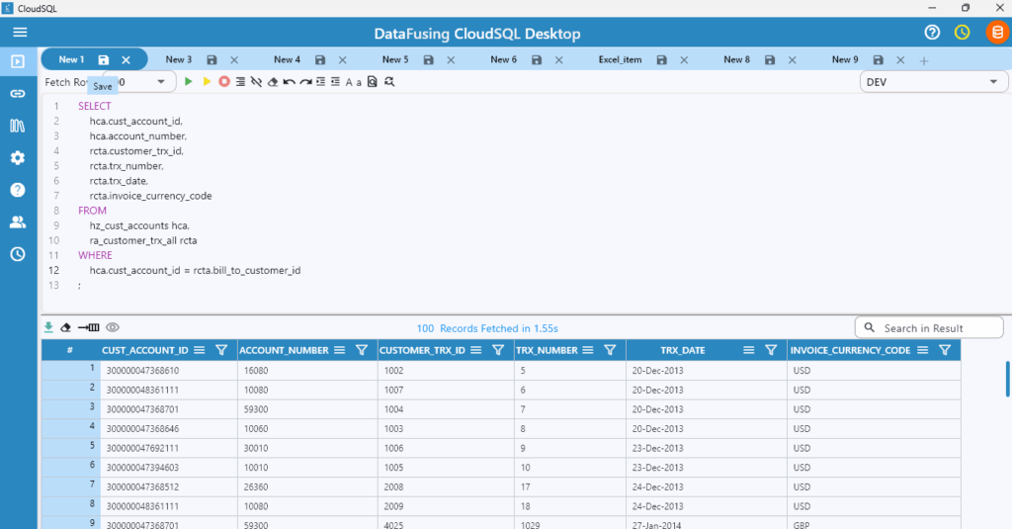Click the find in document icon
Image resolution: width=1012 pixels, height=529 pixels.
coord(372,81)
